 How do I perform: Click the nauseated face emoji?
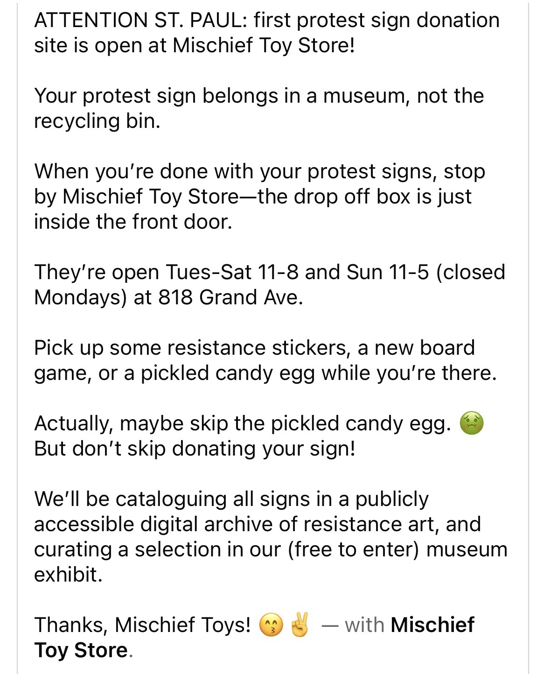pyautogui.click(x=472, y=424)
